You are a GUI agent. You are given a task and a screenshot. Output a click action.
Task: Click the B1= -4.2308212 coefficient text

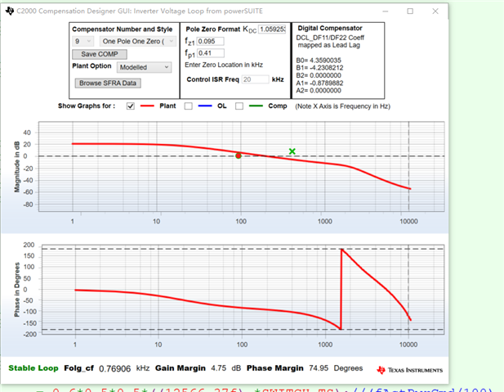click(319, 68)
